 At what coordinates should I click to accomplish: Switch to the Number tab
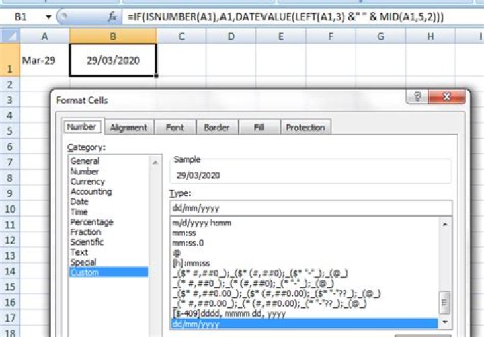tap(81, 127)
